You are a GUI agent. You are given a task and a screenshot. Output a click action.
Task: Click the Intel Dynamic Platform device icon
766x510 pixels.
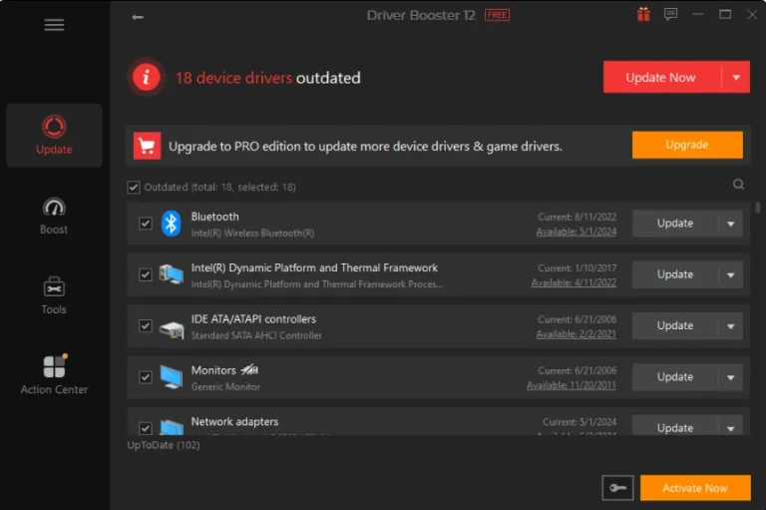(x=172, y=274)
